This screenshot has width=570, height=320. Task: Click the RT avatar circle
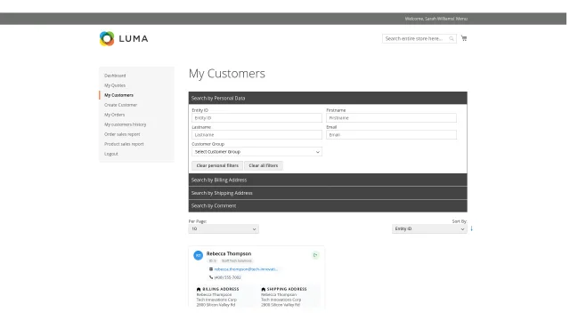198,255
